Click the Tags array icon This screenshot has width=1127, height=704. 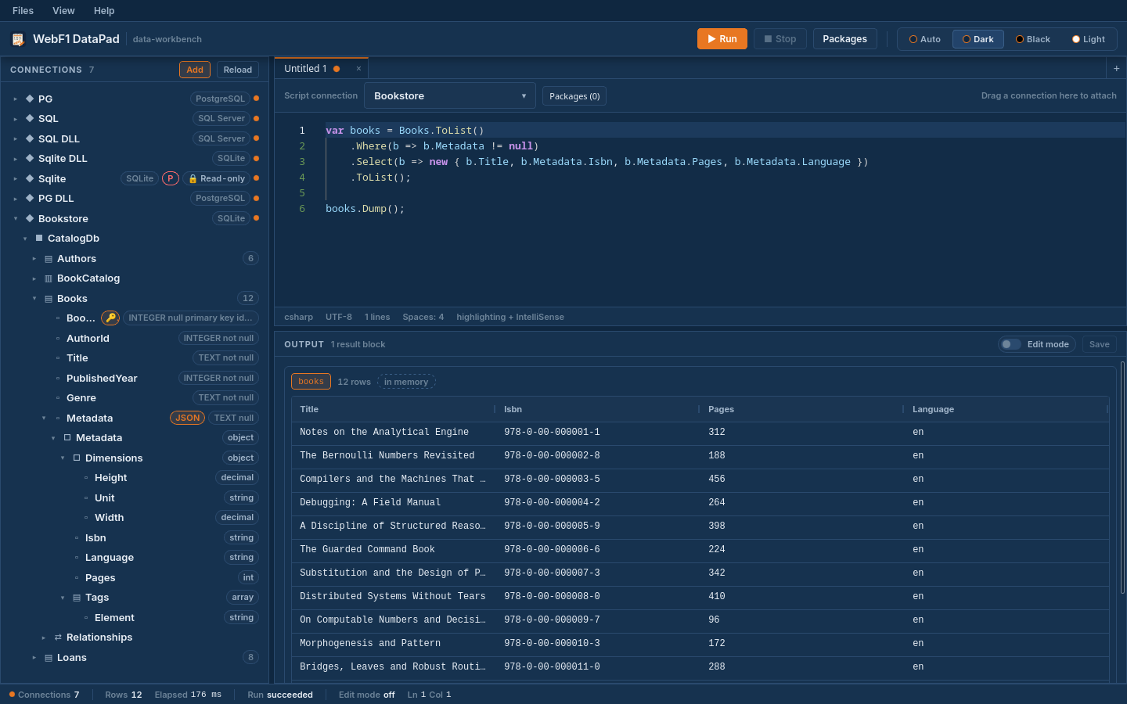[x=77, y=598]
